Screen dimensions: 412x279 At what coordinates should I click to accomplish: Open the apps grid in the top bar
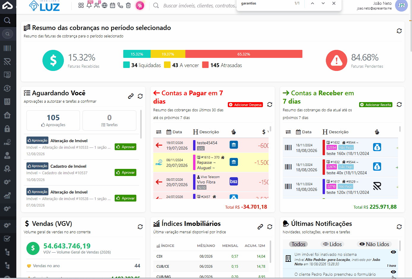pos(81,5)
